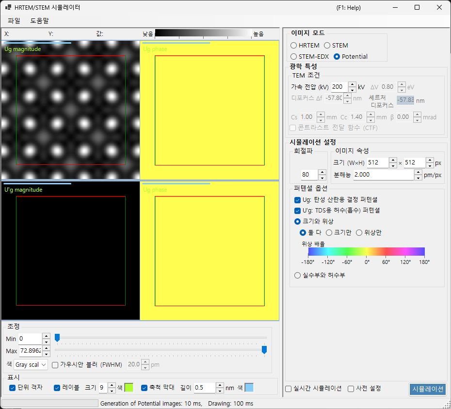Viewport: 451px width, 409px height.
Task: Uncheck the U'g TDS absorption potential option
Action: tap(298, 211)
